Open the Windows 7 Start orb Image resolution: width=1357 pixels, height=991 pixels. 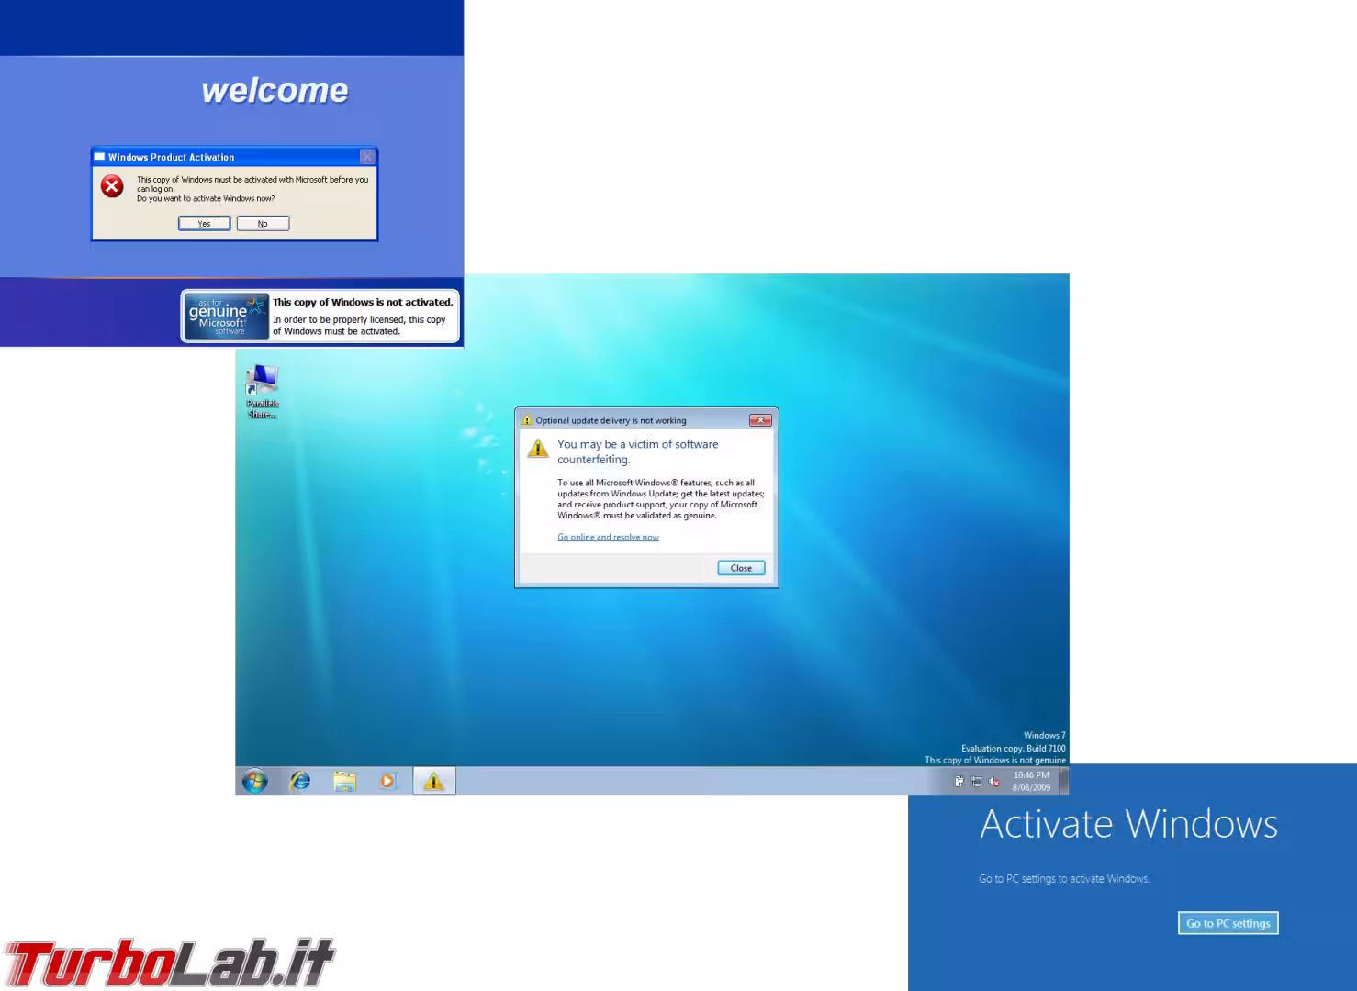coord(255,781)
